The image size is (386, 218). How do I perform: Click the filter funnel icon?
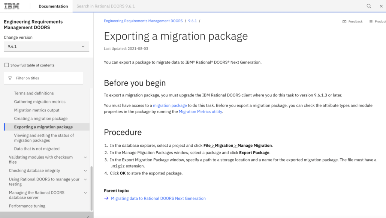(10, 78)
